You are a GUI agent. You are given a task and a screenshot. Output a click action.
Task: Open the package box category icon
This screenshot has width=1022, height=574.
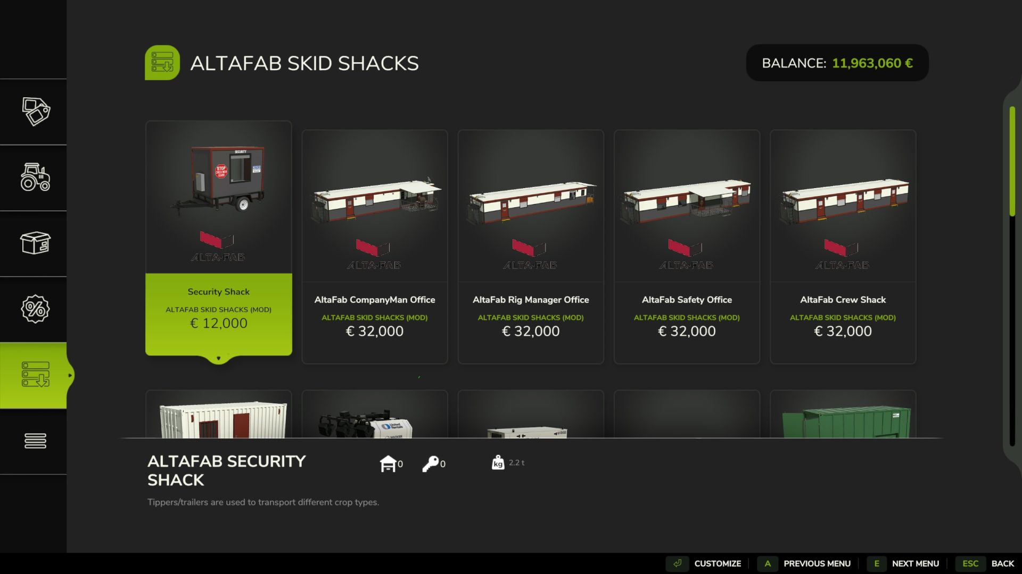click(x=36, y=243)
